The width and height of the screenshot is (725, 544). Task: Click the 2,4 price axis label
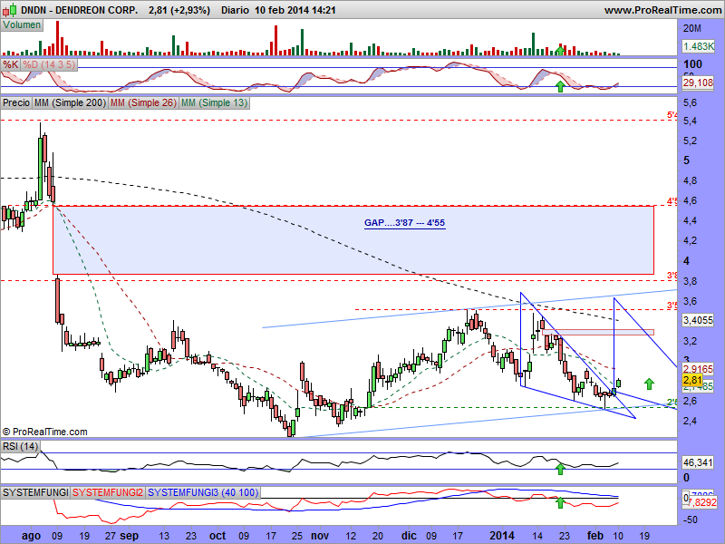click(690, 421)
